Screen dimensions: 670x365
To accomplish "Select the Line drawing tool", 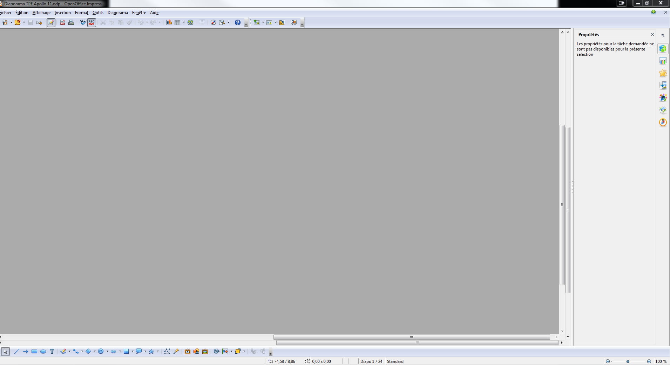I will pos(16,351).
